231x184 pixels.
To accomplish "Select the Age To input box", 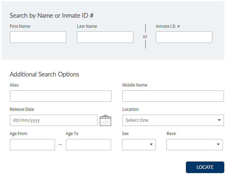I will click(89, 145).
